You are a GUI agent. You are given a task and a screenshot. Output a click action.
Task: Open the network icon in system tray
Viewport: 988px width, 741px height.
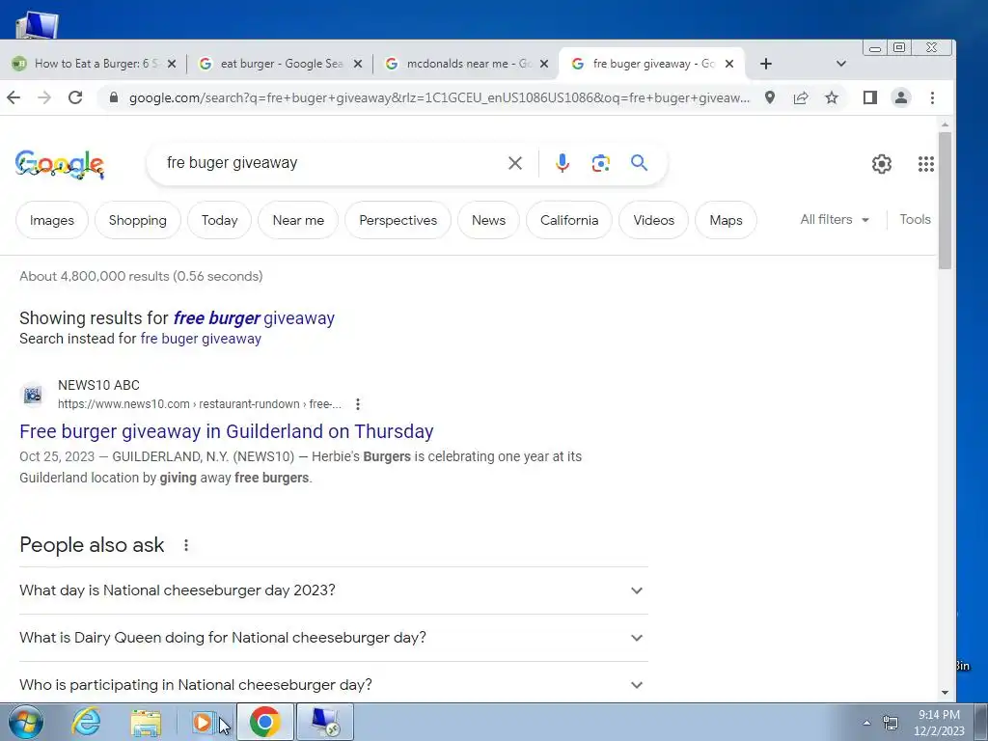pos(891,723)
